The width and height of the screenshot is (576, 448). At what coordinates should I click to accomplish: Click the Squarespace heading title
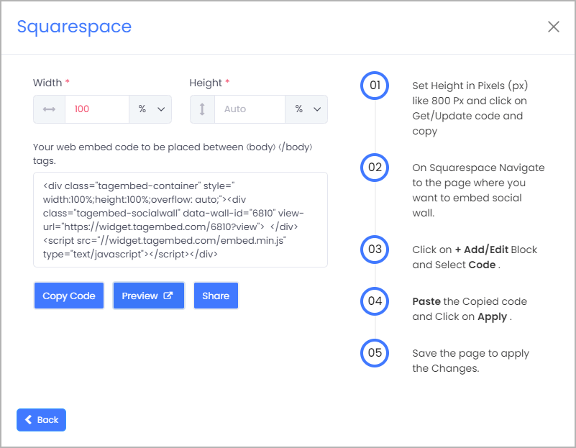click(74, 27)
